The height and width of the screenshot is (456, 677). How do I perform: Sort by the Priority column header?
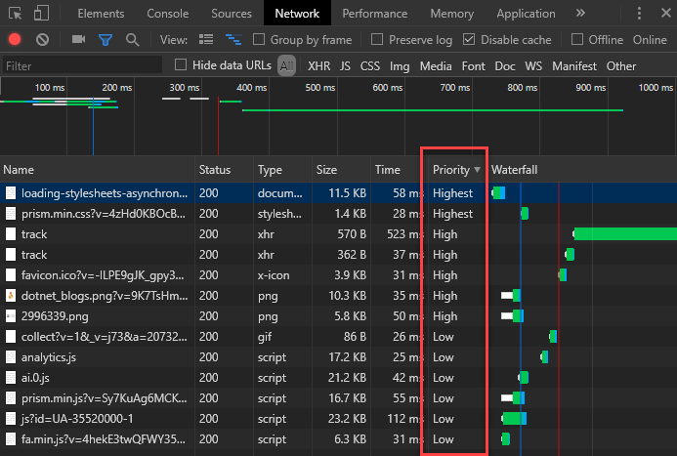[x=451, y=170]
